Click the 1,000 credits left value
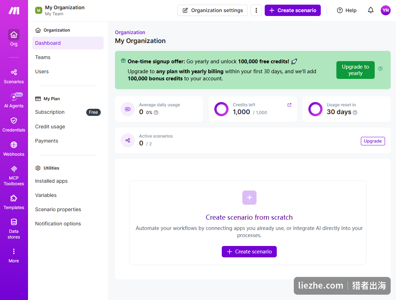 pos(241,112)
